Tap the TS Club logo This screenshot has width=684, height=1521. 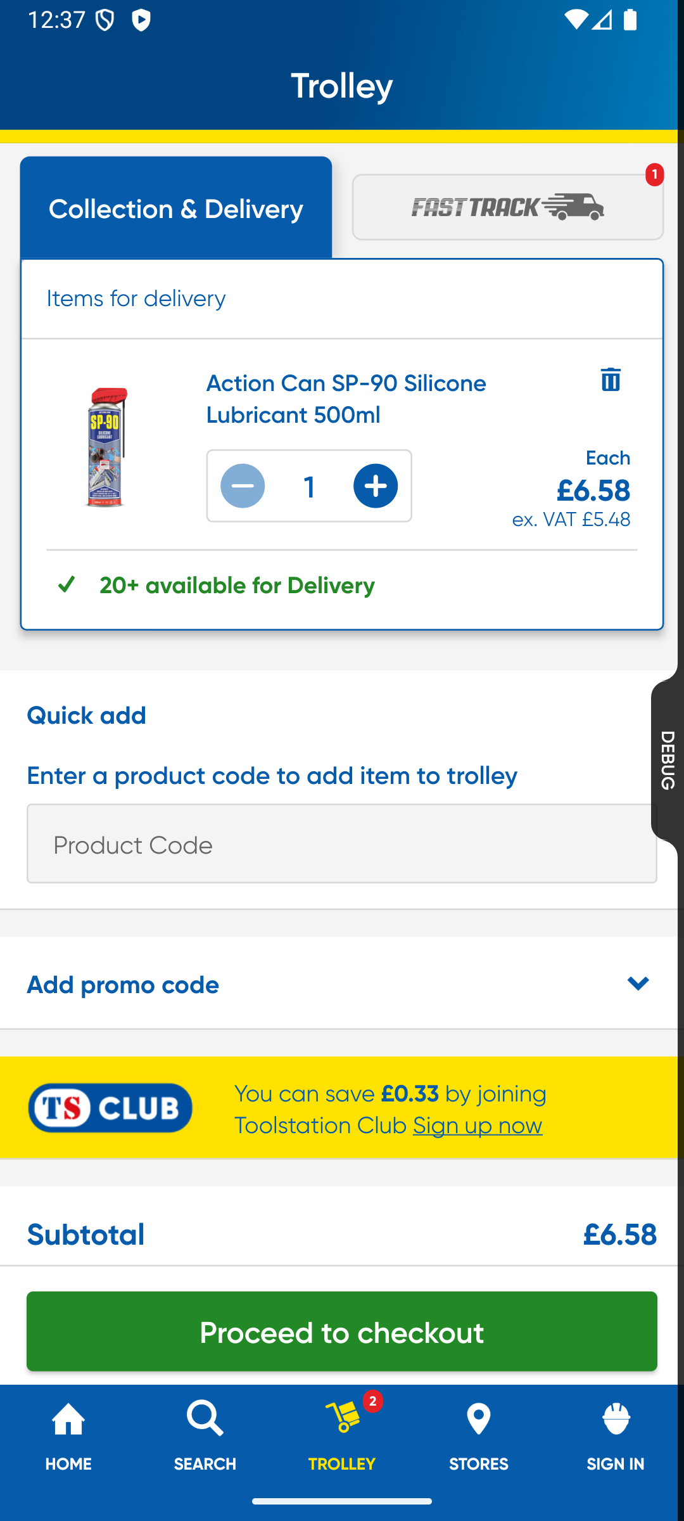pos(110,1108)
